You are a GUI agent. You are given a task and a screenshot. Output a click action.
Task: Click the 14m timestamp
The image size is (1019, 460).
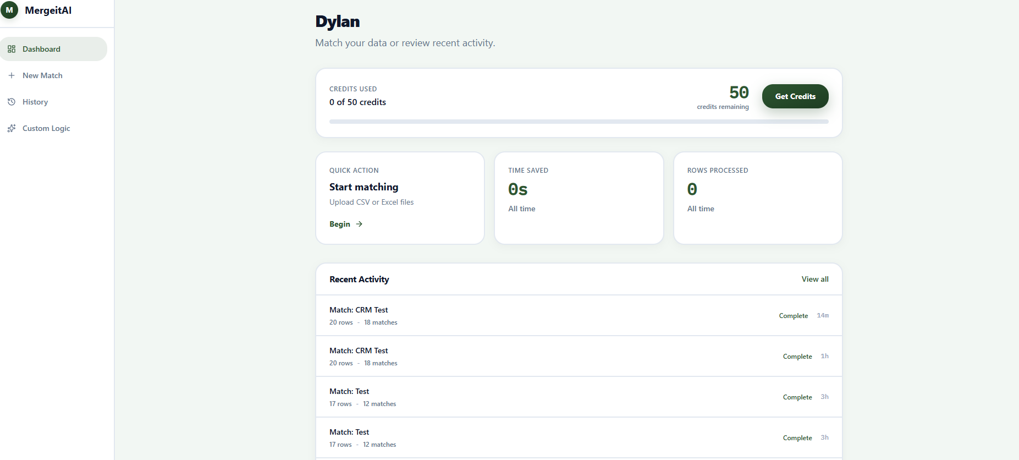tap(823, 315)
